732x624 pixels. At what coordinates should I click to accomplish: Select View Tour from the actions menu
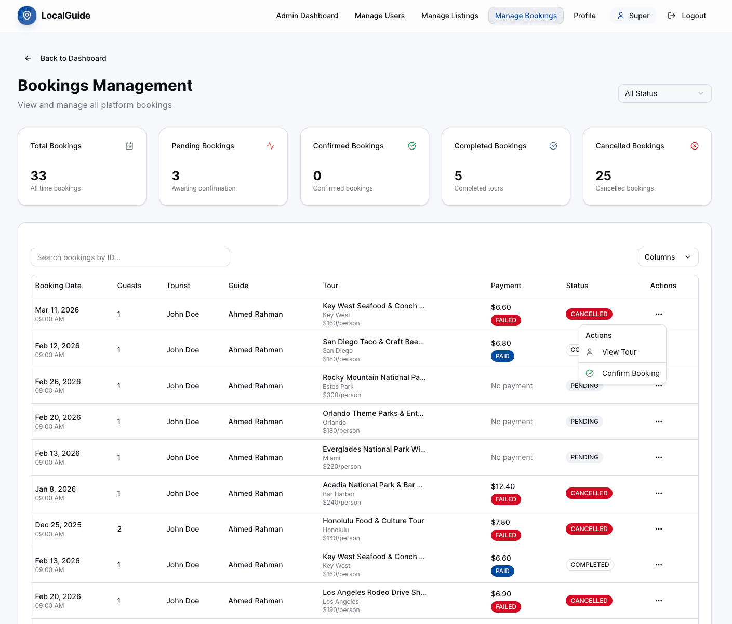pyautogui.click(x=619, y=352)
